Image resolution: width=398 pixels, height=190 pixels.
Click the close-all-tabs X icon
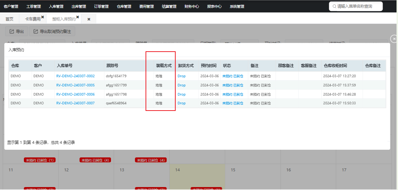tap(89, 19)
